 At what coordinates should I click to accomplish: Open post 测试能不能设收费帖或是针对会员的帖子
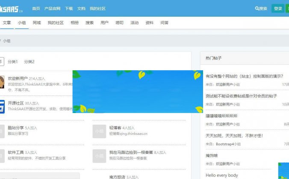[x=241, y=96]
